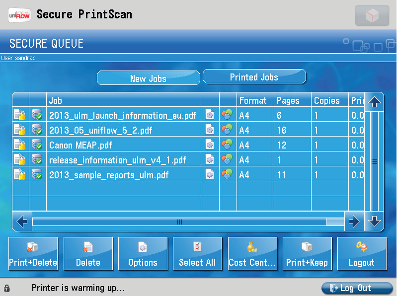Click the uniFLOW logo icon

(x=19, y=15)
